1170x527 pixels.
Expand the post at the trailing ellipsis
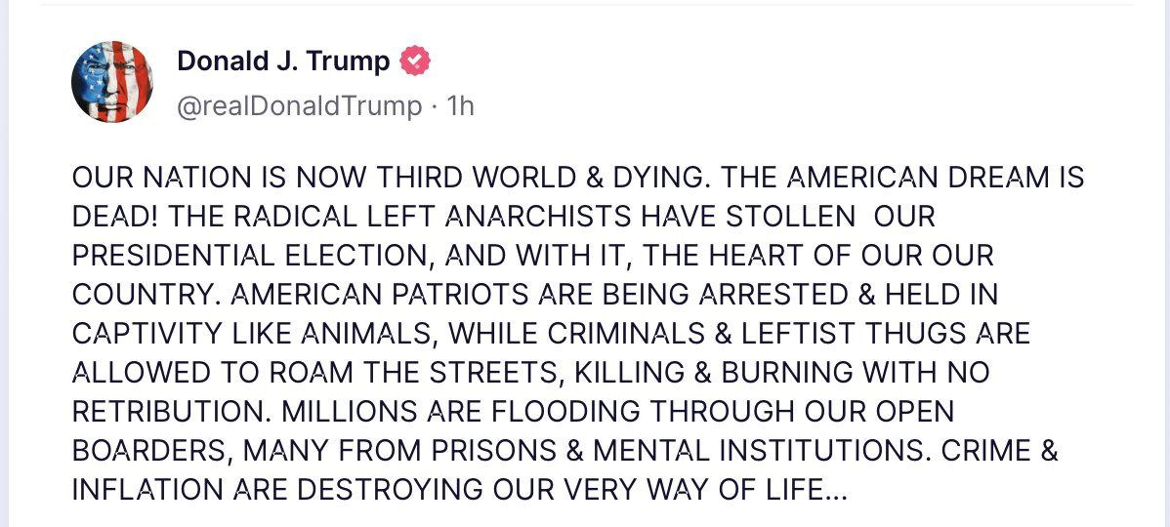[x=836, y=490]
